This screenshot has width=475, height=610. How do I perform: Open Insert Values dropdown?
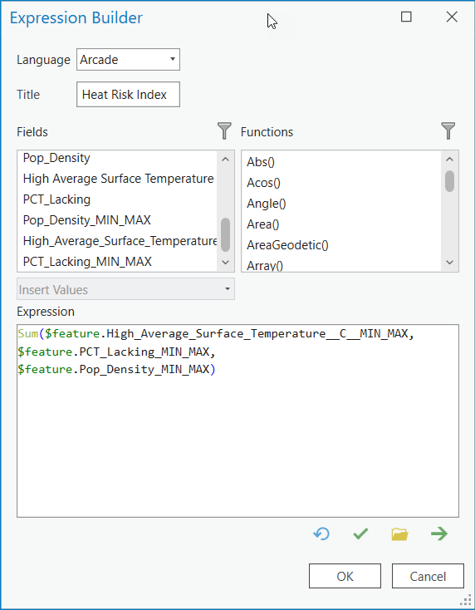(x=125, y=289)
